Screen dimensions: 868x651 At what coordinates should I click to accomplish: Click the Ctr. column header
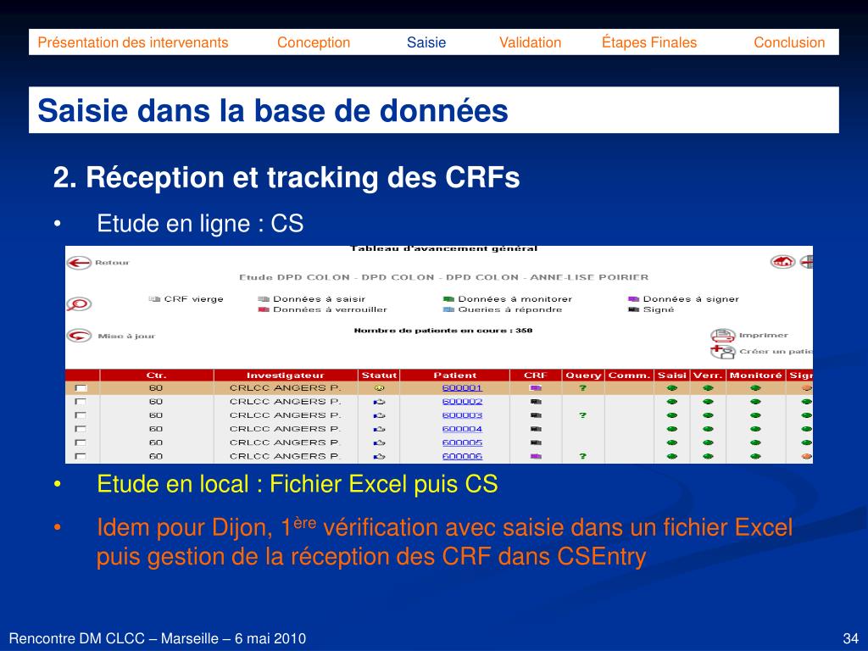click(157, 376)
